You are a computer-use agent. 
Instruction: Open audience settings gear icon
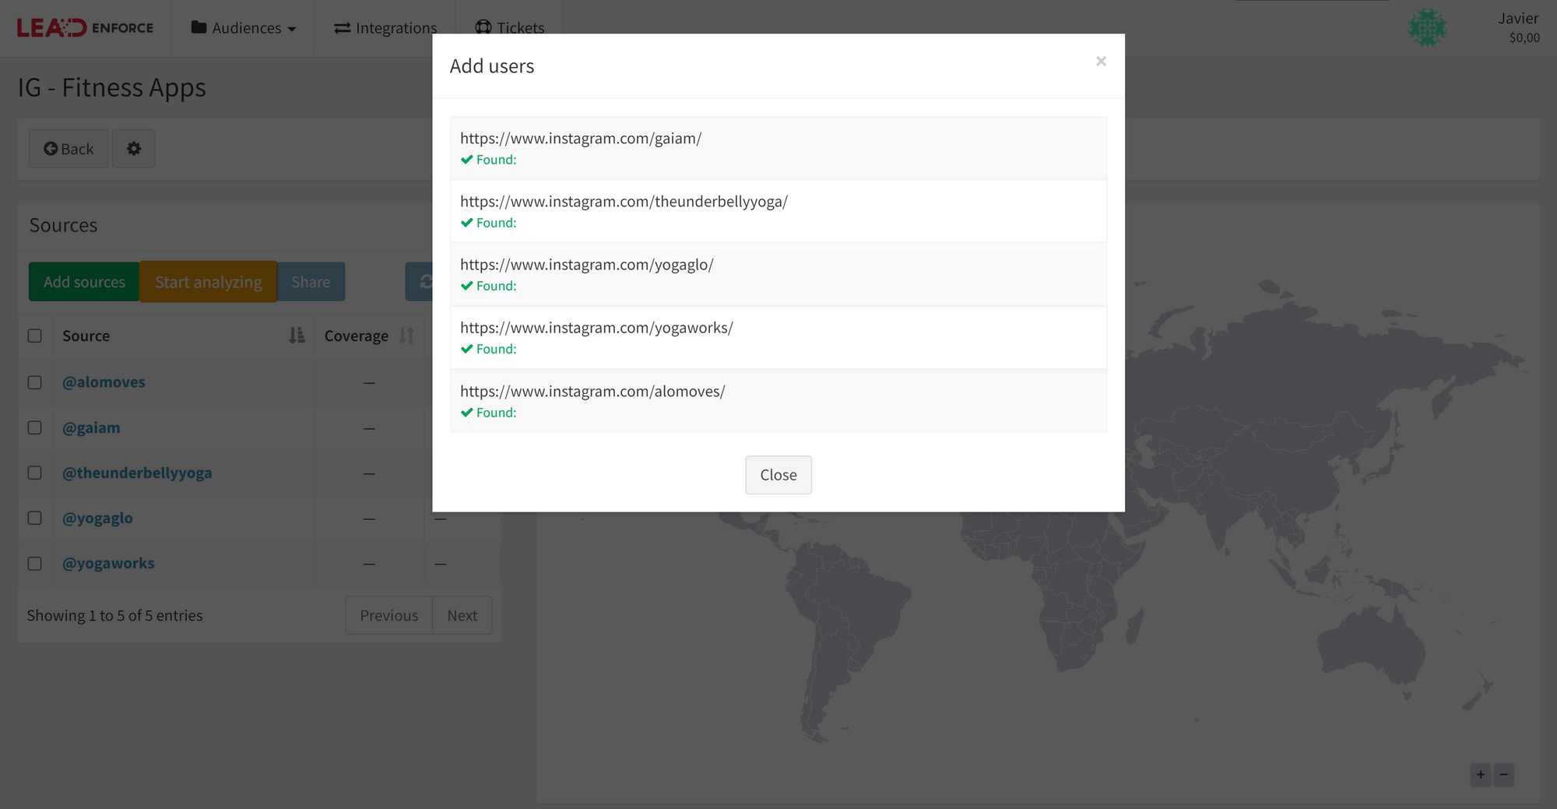pyautogui.click(x=134, y=149)
